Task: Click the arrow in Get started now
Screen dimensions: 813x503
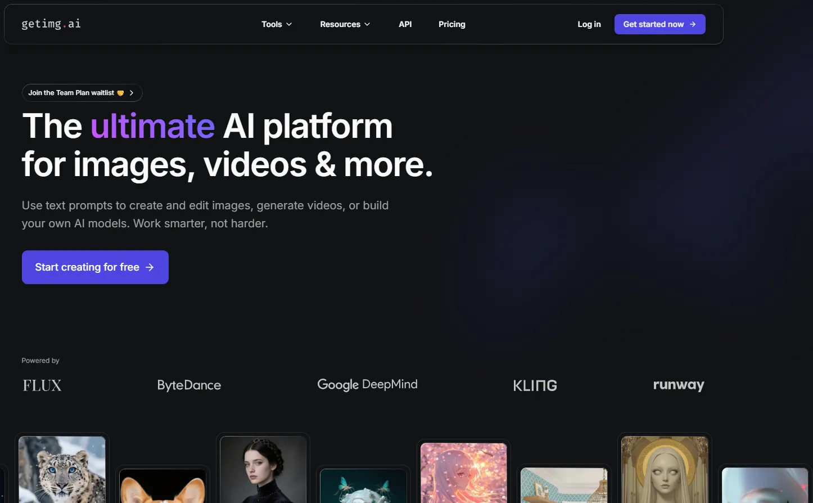Action: coord(693,24)
